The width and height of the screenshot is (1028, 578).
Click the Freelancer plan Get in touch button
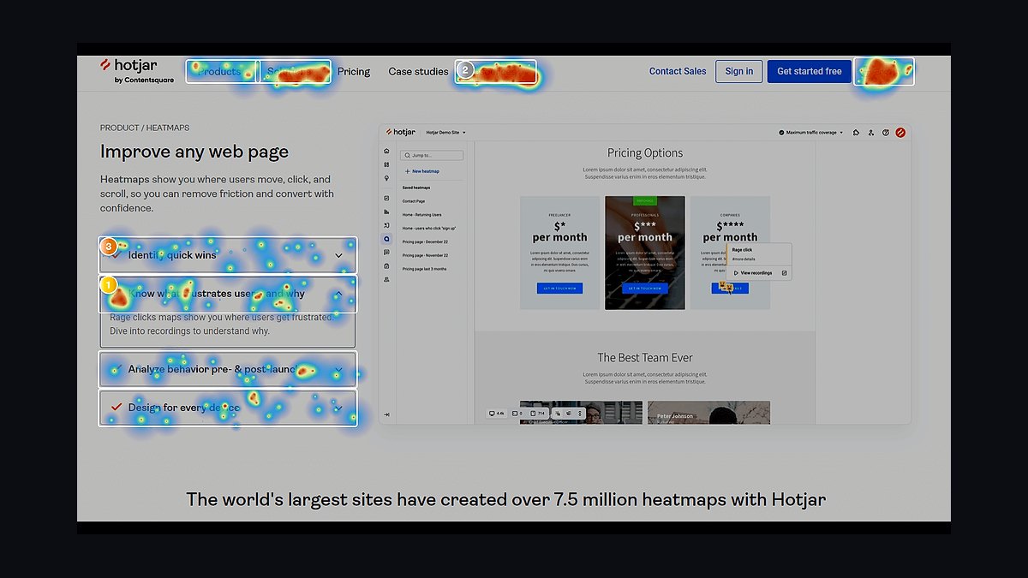559,289
